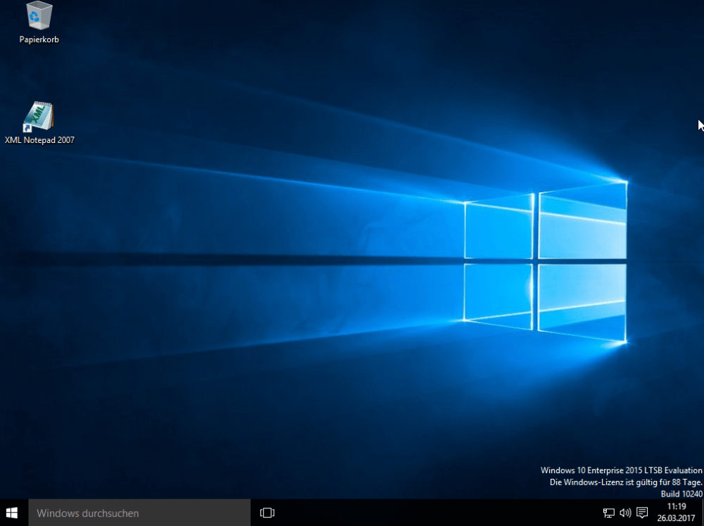This screenshot has width=704, height=526.
Task: Click the "Windows 10 Enterprise 2015 LTSB Evaluation" text
Action: point(621,470)
